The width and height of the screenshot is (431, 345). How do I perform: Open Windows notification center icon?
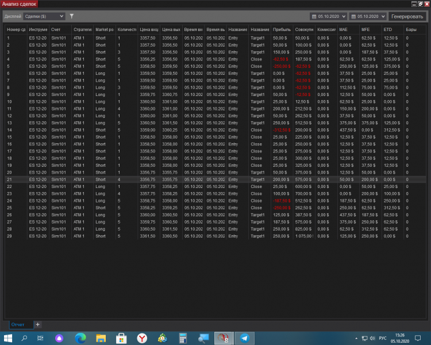coord(418,338)
